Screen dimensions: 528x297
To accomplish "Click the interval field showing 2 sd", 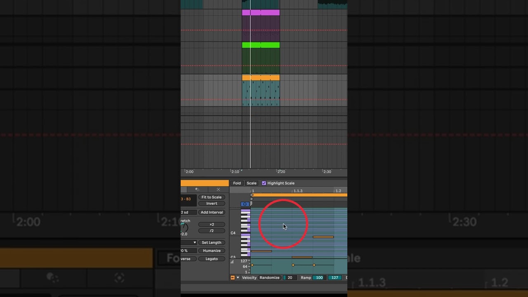I will coord(188,212).
